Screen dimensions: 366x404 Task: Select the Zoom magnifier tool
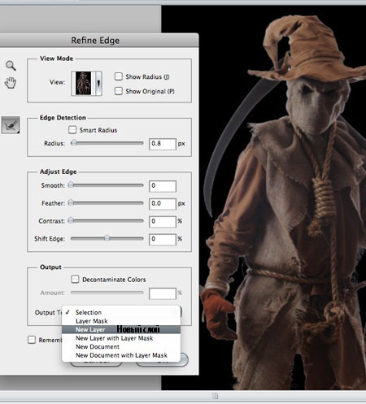(11, 65)
